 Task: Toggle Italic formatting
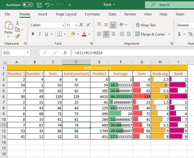pyautogui.click(x=40, y=34)
